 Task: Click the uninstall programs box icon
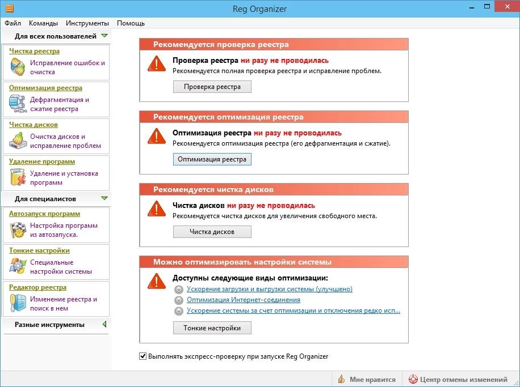click(18, 177)
